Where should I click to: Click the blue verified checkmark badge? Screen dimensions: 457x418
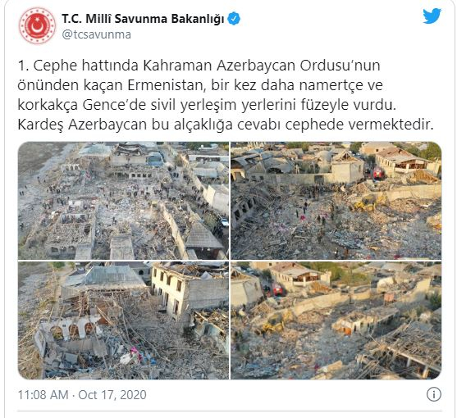pyautogui.click(x=234, y=19)
